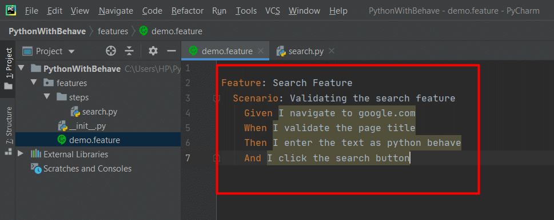Click the Python icon on search.py tab
554x220 pixels.
click(x=281, y=51)
